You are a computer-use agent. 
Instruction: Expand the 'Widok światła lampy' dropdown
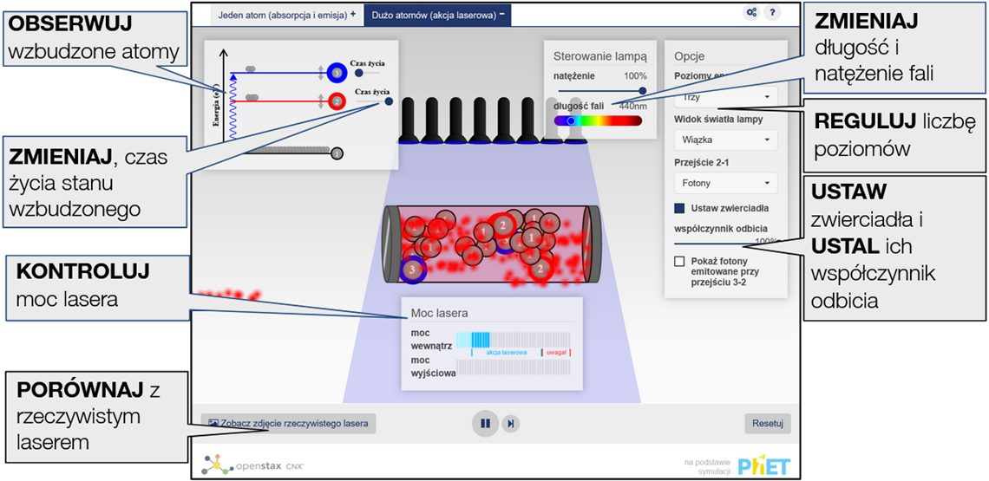click(x=725, y=140)
